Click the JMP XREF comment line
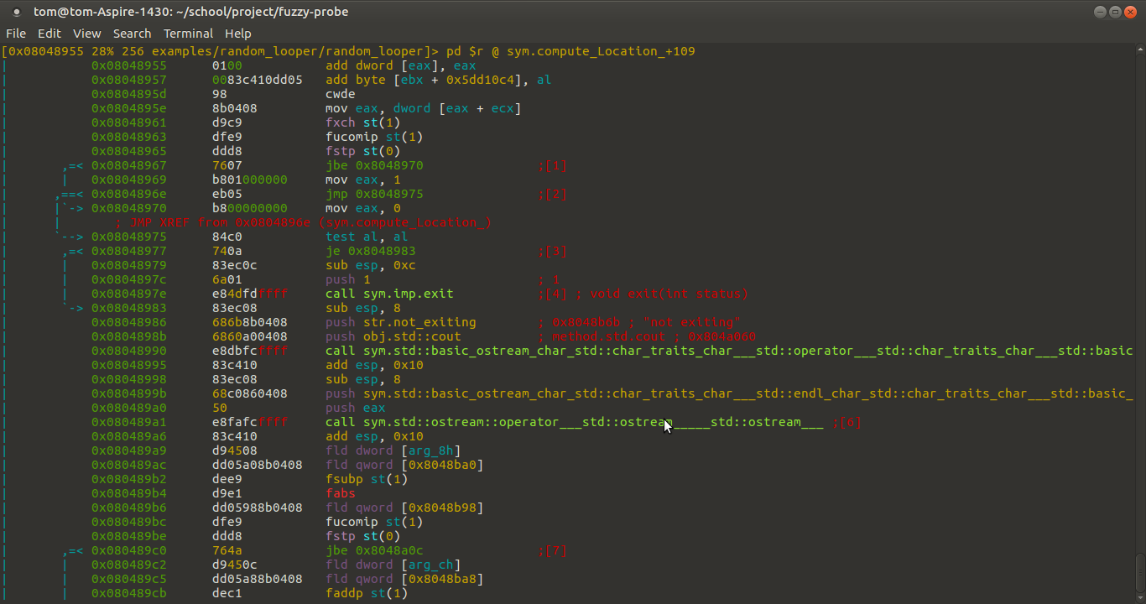 [x=303, y=222]
